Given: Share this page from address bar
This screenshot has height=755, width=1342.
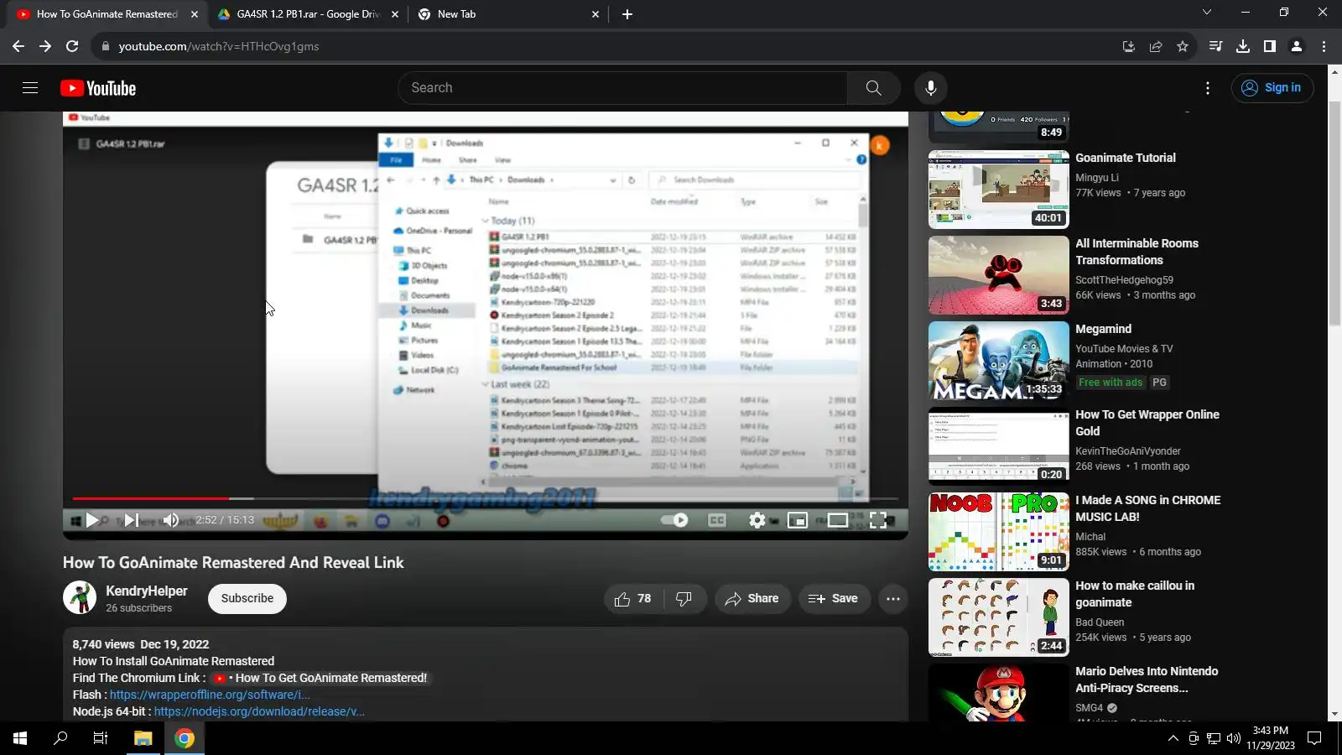Looking at the screenshot, I should click(1156, 47).
